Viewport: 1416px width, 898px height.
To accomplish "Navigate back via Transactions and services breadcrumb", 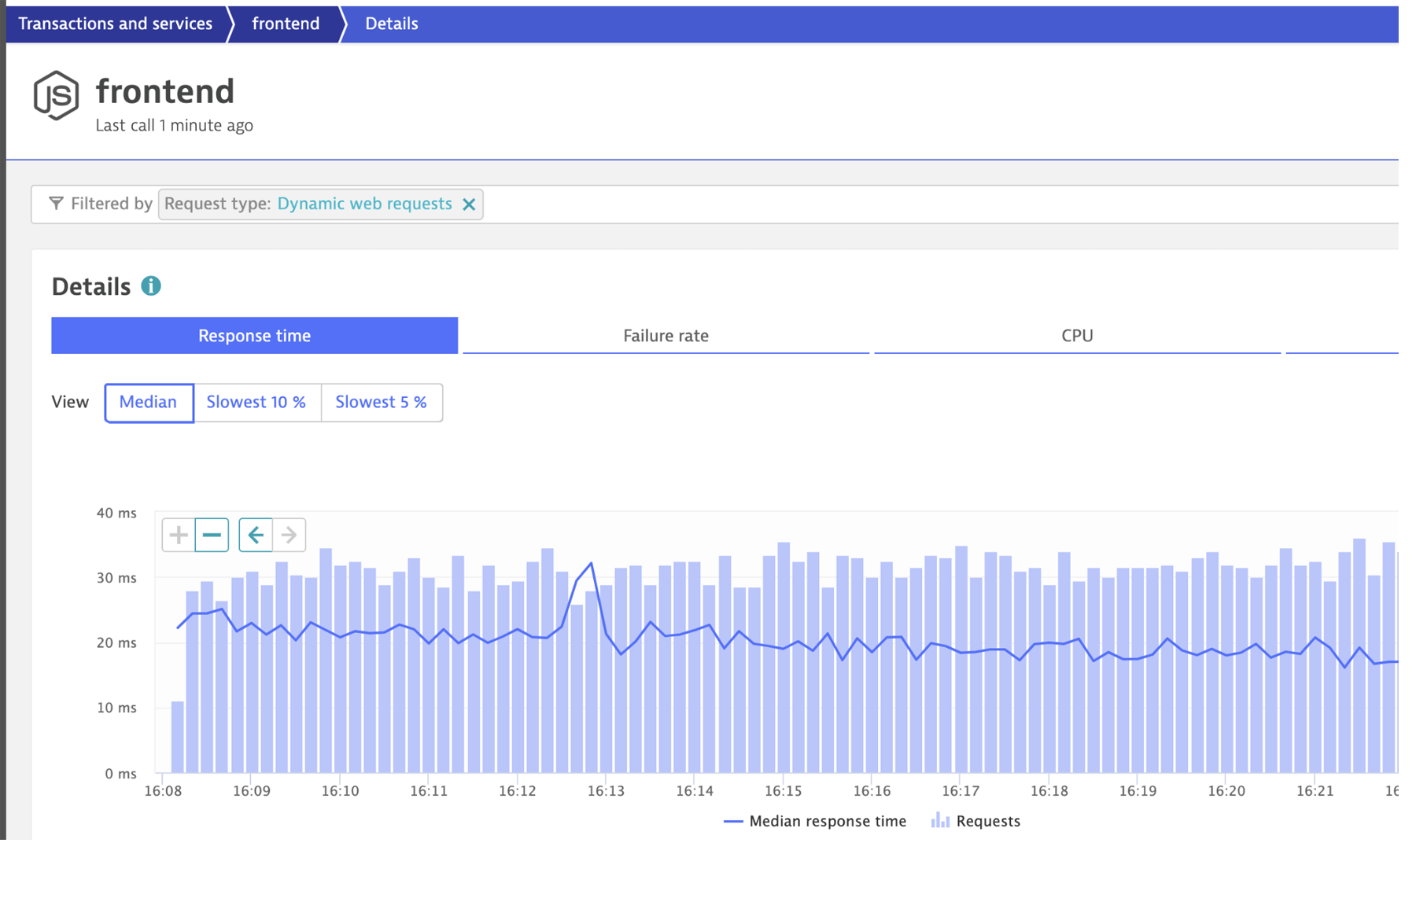I will pos(115,23).
